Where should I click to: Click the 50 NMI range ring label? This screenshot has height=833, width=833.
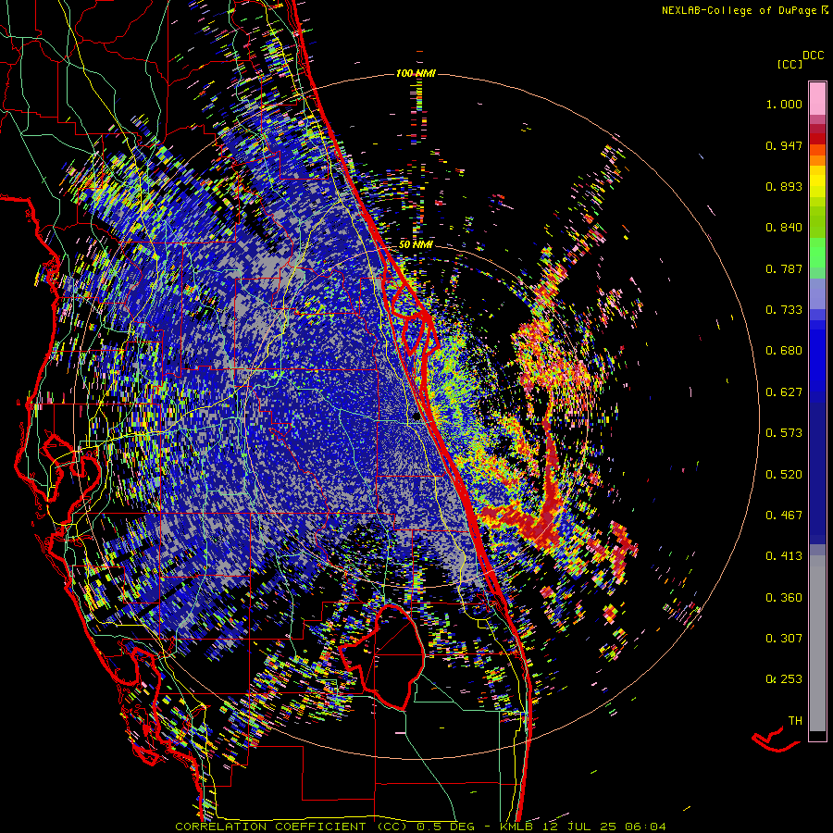[x=416, y=244]
